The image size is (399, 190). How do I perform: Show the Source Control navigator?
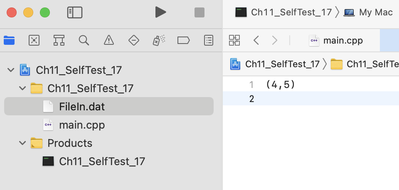coord(34,40)
